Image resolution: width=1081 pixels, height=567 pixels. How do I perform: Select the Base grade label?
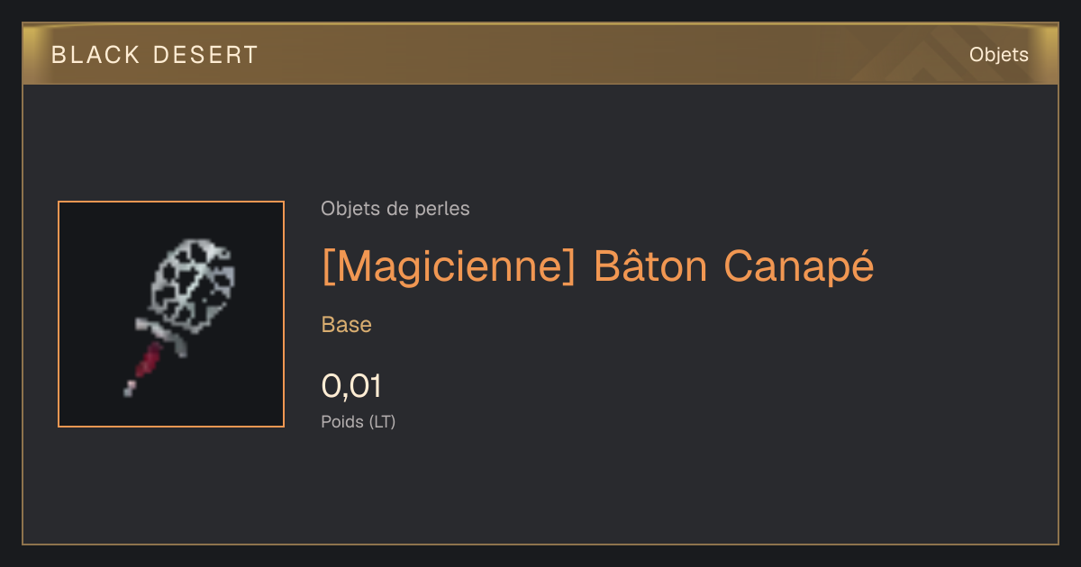click(x=347, y=325)
